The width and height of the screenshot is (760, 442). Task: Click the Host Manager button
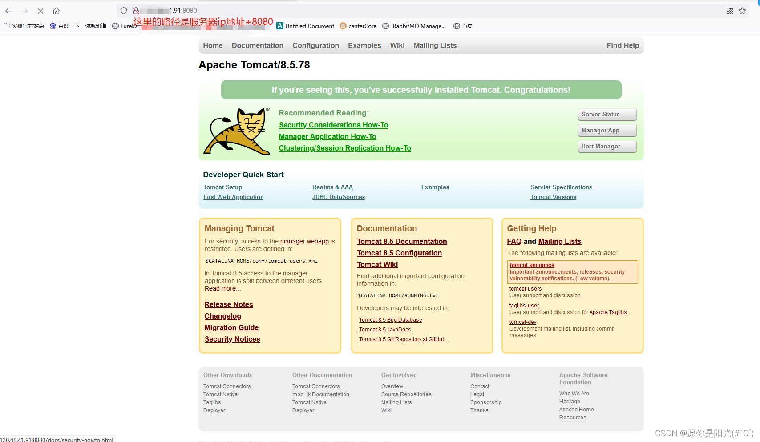(607, 146)
